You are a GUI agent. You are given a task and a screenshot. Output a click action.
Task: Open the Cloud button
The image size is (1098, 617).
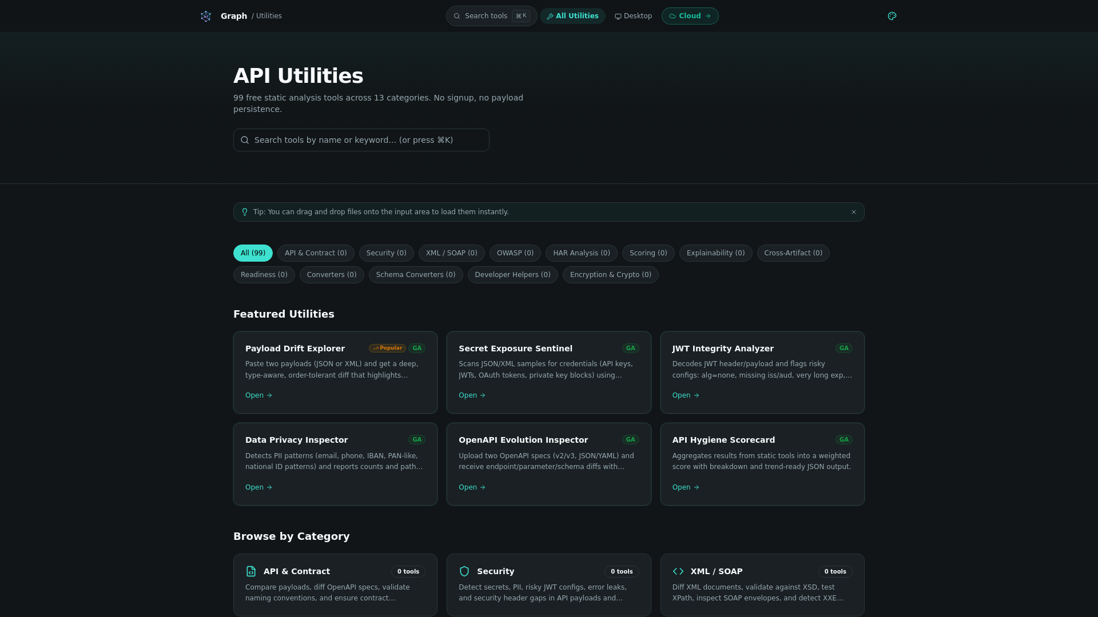(x=690, y=16)
